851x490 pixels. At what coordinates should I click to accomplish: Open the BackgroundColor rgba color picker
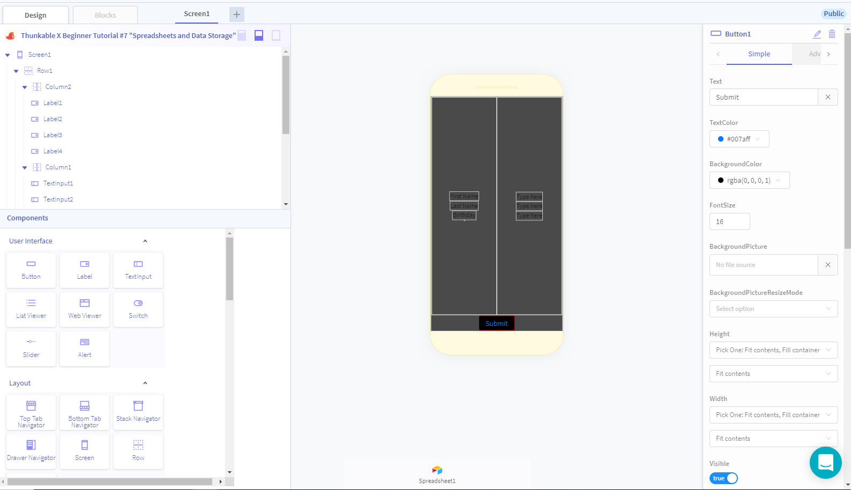[749, 180]
